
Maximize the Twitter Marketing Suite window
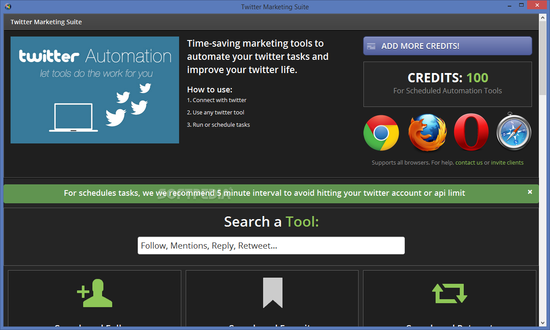coord(521,5)
